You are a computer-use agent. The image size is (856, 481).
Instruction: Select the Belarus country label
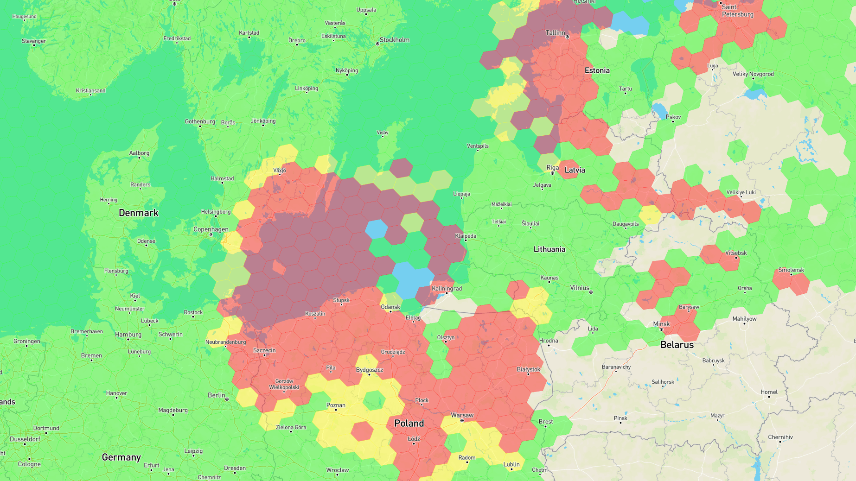(677, 345)
